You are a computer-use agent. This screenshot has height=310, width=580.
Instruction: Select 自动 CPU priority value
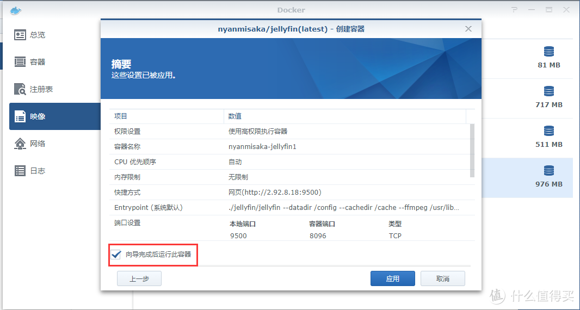(x=235, y=162)
